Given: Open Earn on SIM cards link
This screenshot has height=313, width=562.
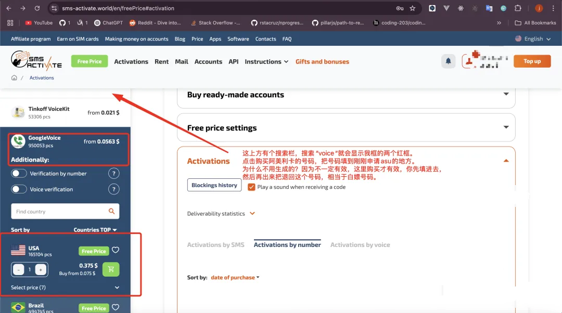Looking at the screenshot, I should tap(78, 38).
